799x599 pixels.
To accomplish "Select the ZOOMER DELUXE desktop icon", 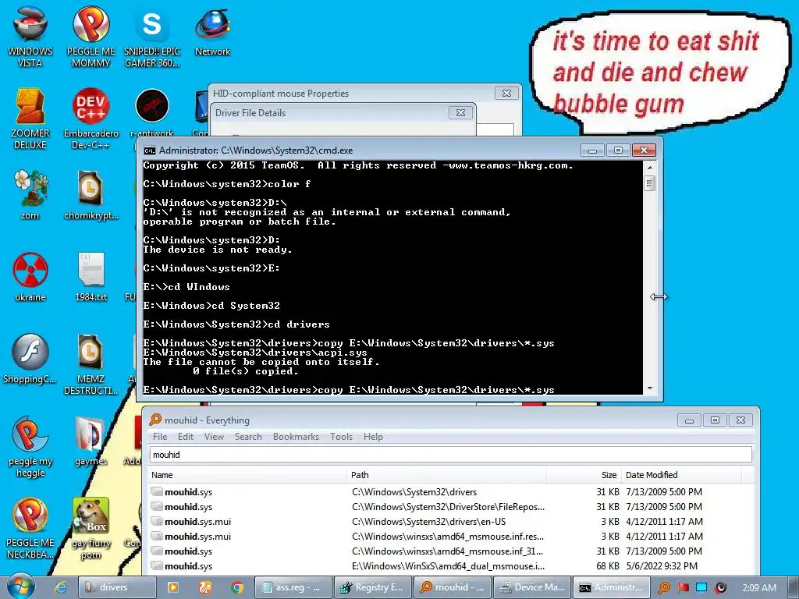I will (x=30, y=119).
